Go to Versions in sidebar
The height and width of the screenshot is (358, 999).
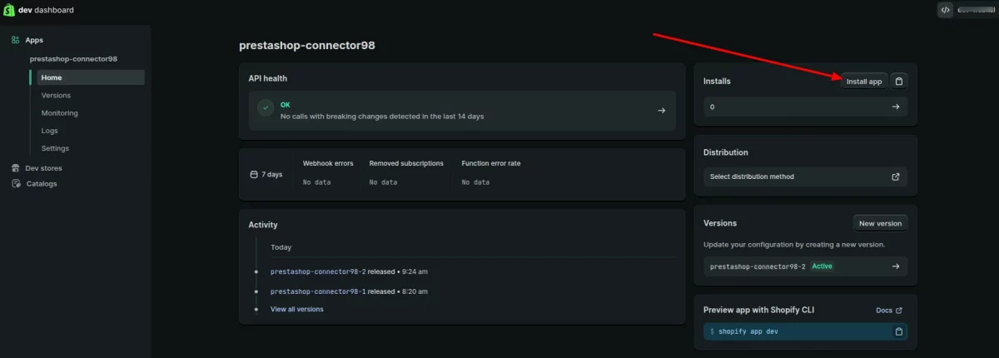tap(56, 96)
